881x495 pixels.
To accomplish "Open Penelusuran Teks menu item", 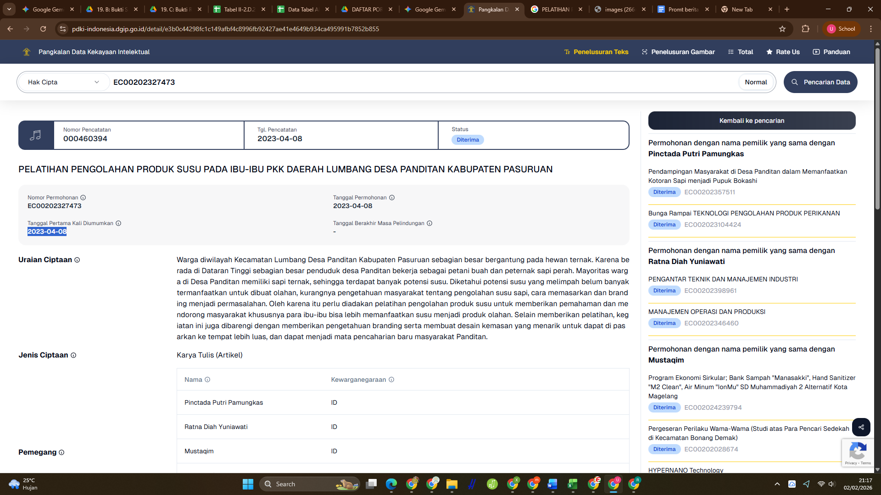I will point(596,52).
